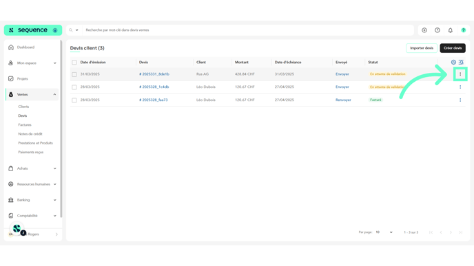Open table column settings gear icon
The height and width of the screenshot is (266, 474).
tap(453, 62)
